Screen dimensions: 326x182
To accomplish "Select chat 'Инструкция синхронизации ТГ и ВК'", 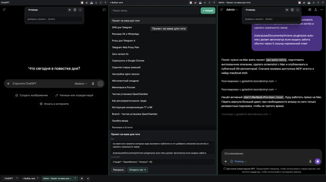I will click(x=163, y=107).
